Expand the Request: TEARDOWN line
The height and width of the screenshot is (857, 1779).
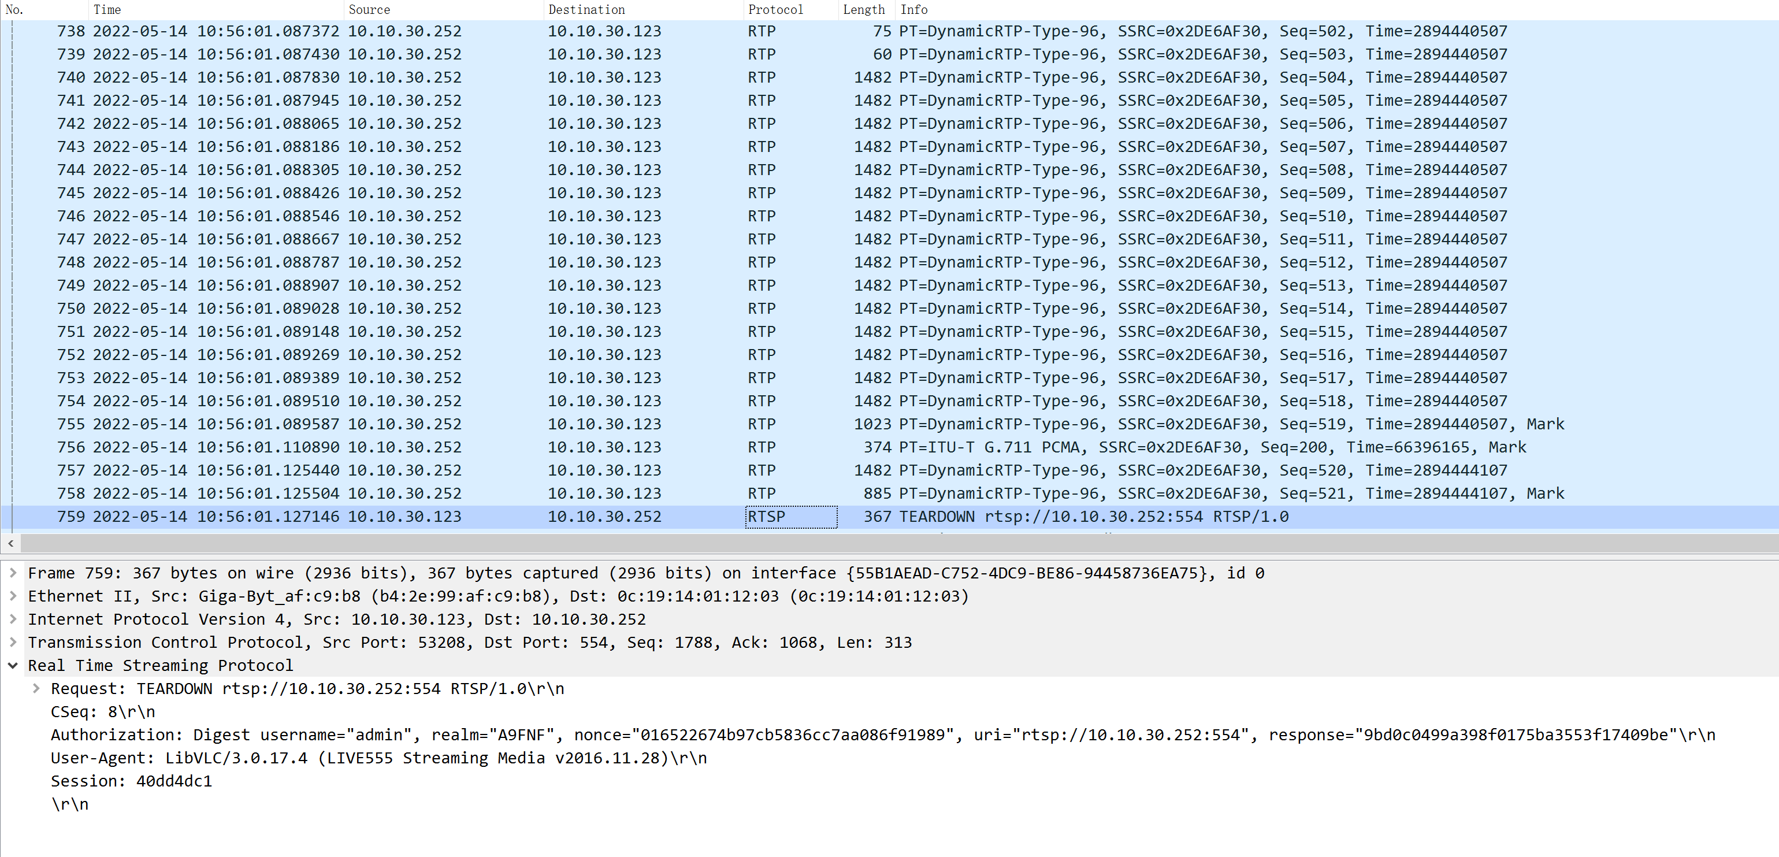coord(36,688)
